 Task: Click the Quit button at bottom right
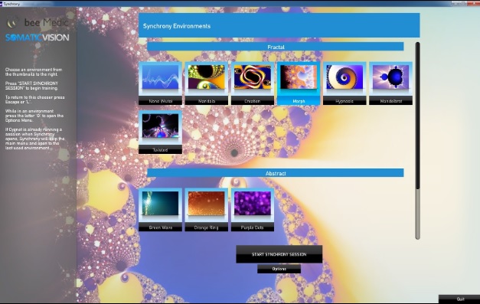459,299
